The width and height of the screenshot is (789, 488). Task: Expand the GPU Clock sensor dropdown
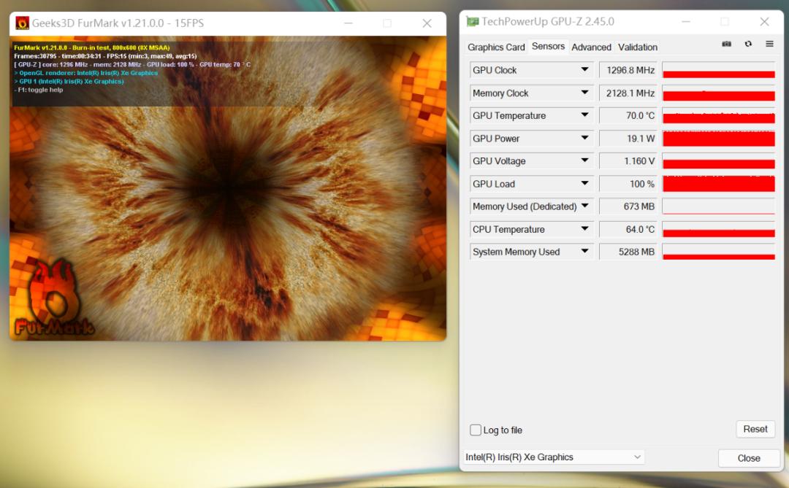point(584,70)
